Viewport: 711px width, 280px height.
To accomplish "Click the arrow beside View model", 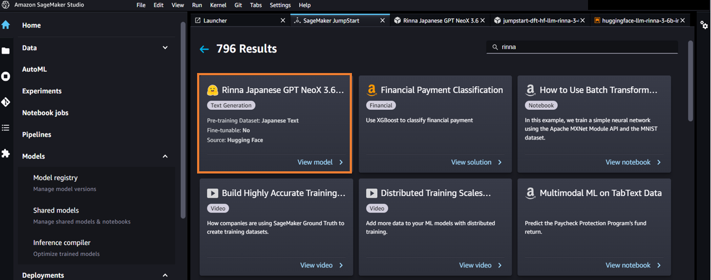I will point(341,163).
